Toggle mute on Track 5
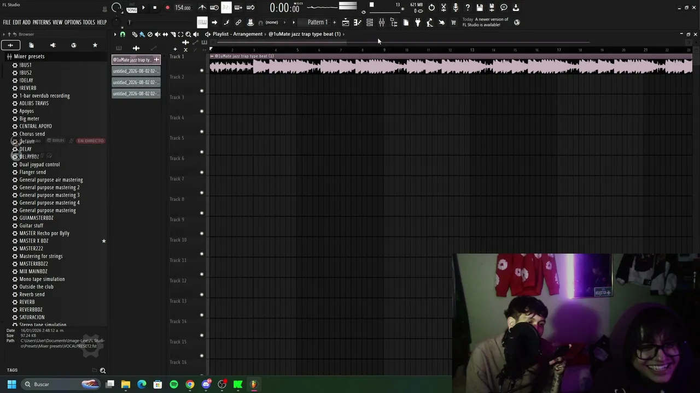Viewport: 700px width, 393px height. (x=202, y=152)
